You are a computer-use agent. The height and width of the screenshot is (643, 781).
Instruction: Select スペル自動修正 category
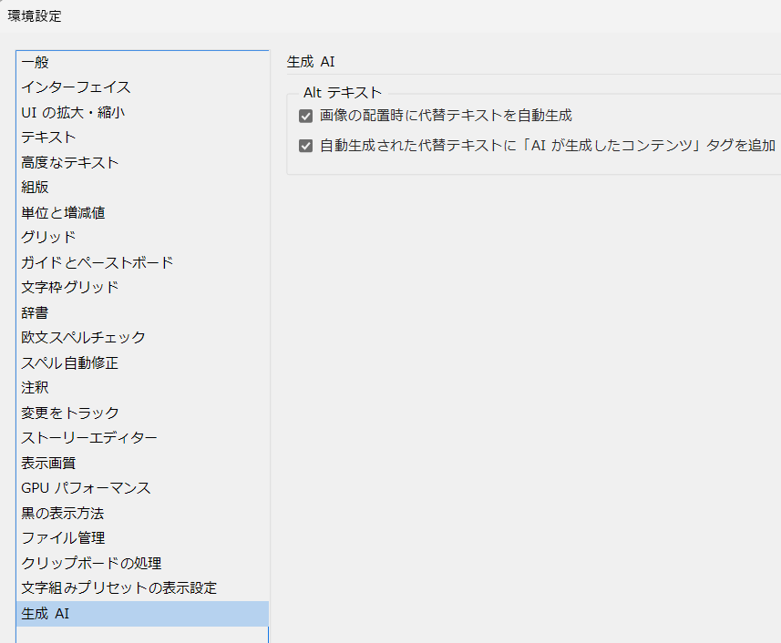pyautogui.click(x=70, y=363)
